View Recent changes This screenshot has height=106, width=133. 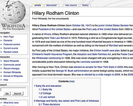pyautogui.click(x=11, y=68)
